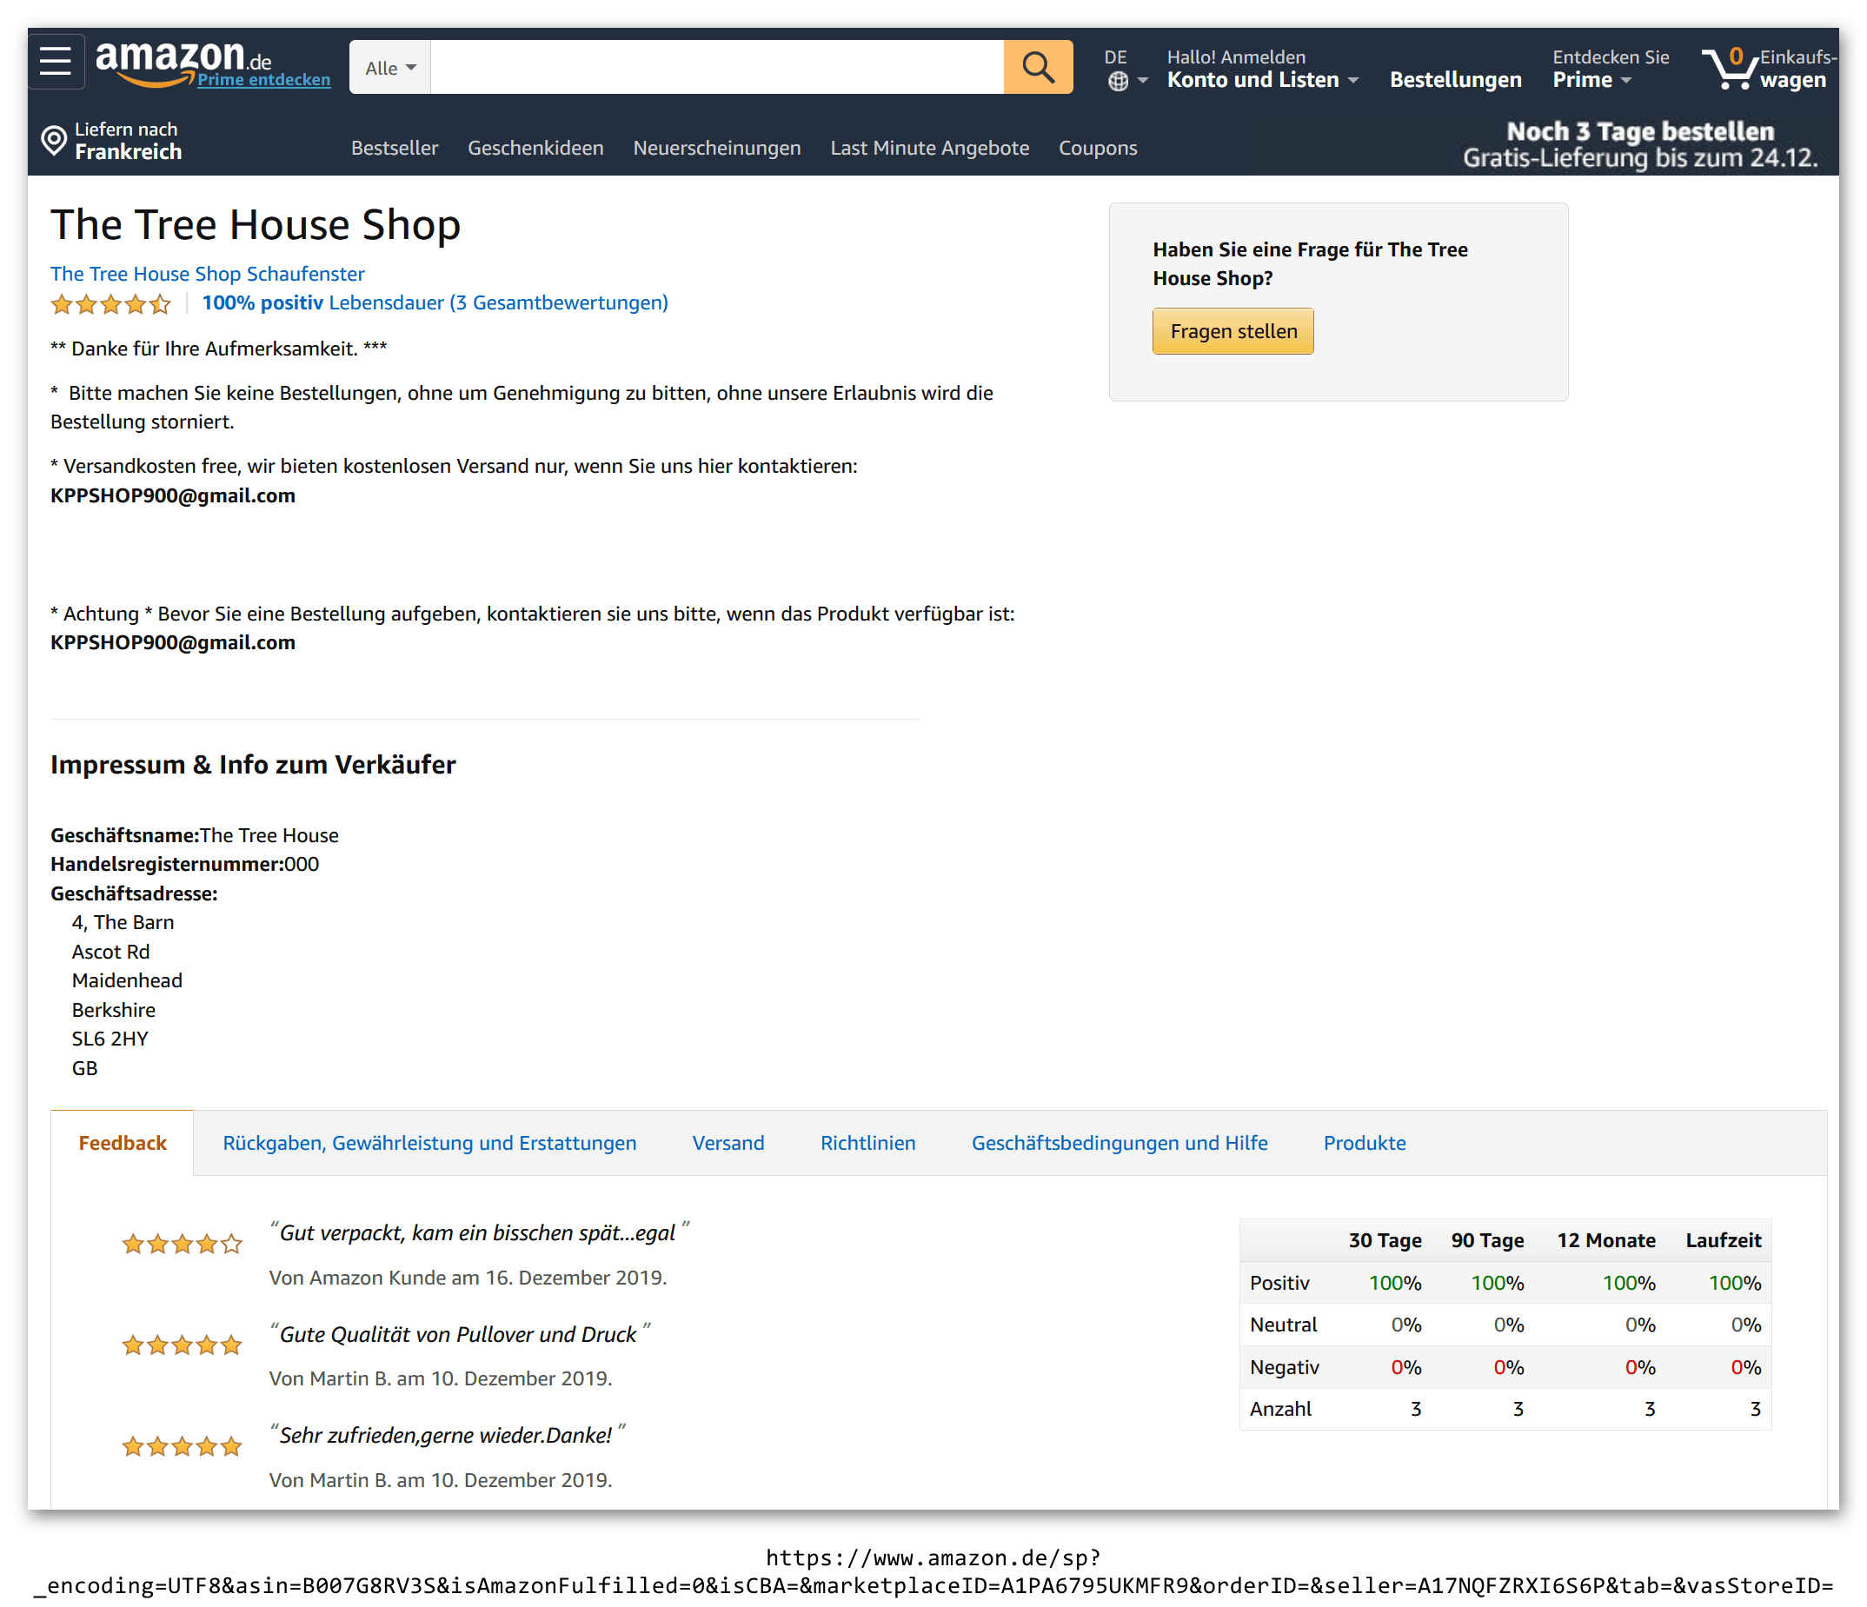This screenshot has height=1607, width=1867.
Task: Click the 'Positiv' row label
Action: click(1279, 1283)
